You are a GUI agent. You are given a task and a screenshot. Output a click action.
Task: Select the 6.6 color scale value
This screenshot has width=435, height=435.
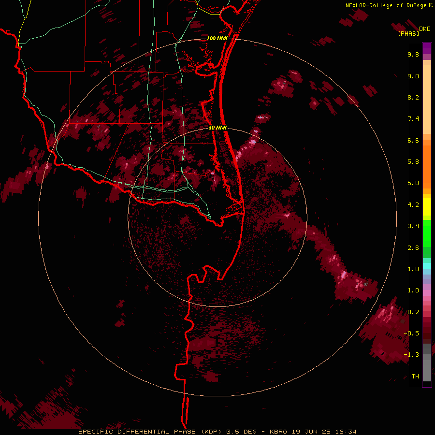click(x=413, y=140)
